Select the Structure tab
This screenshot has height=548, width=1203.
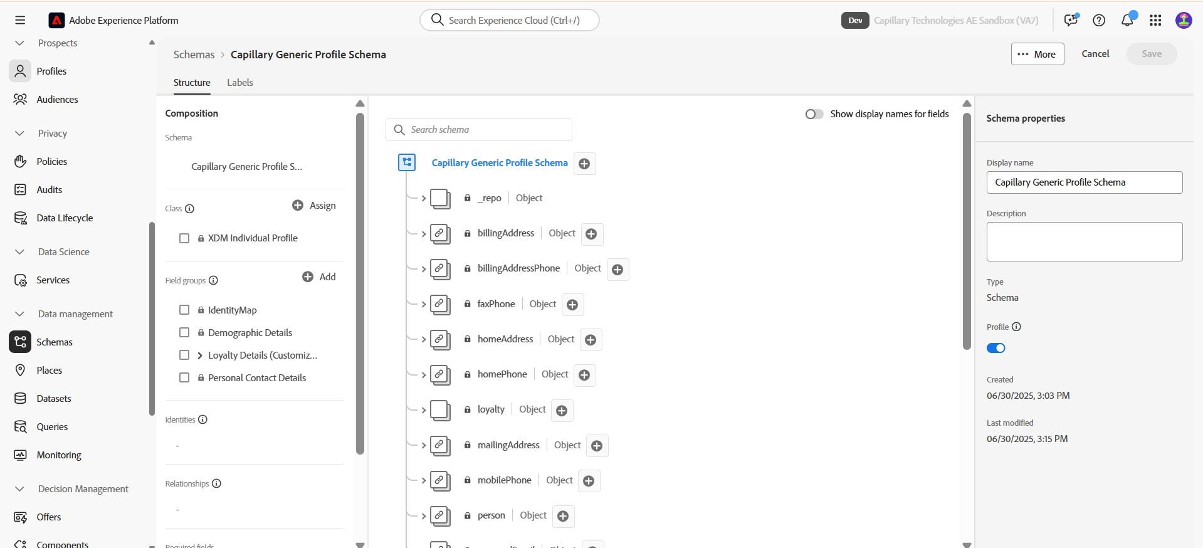pyautogui.click(x=192, y=83)
